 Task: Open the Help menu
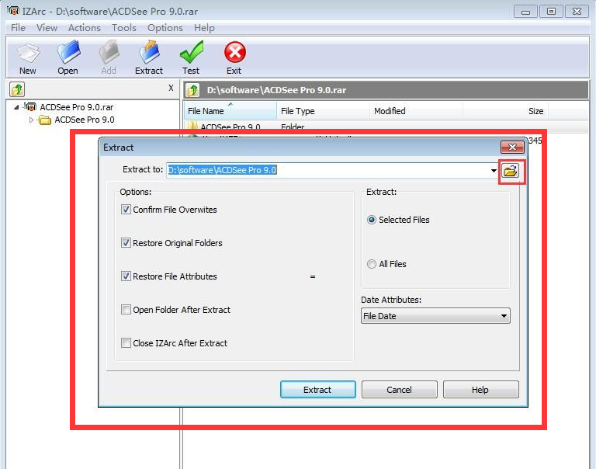tap(204, 28)
